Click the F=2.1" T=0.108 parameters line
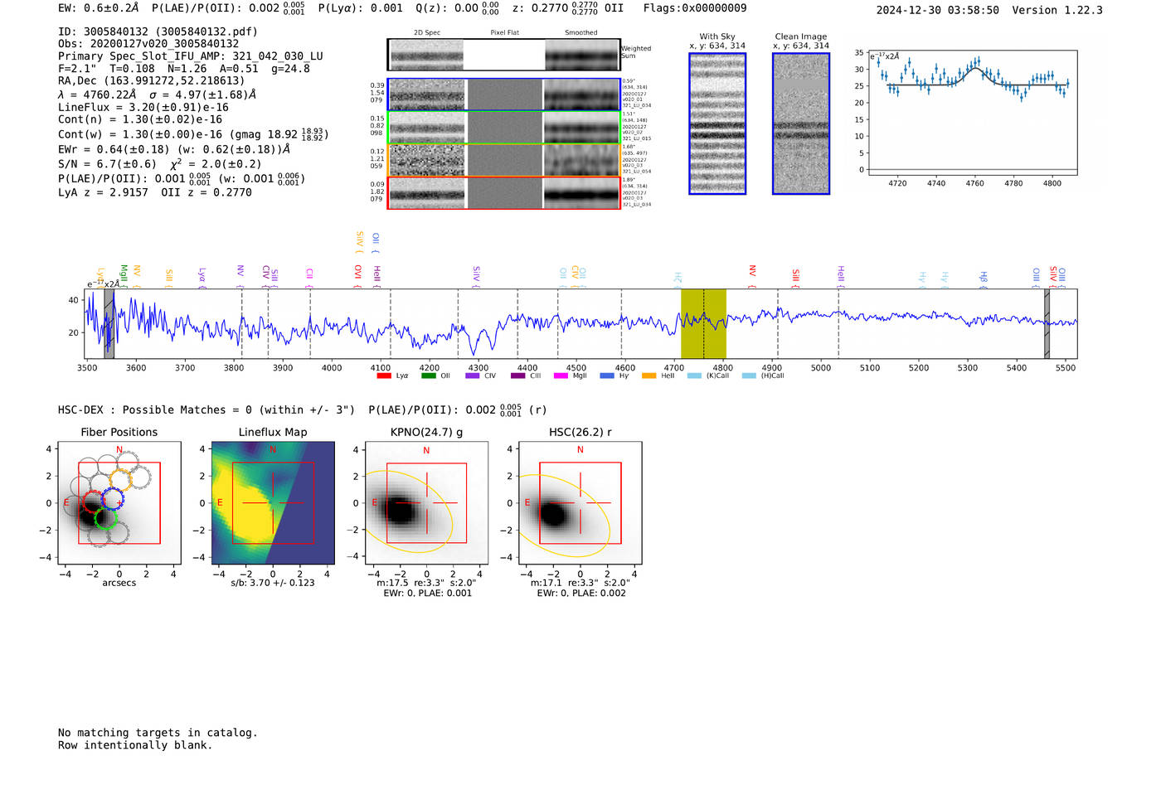 click(x=184, y=69)
